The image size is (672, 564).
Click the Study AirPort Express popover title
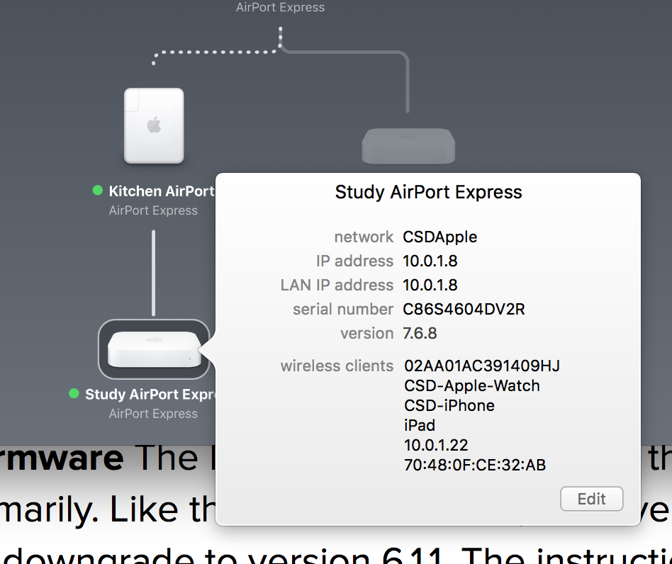point(429,192)
